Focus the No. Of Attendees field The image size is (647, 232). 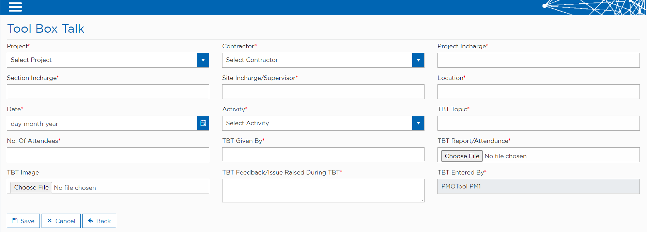(108, 155)
